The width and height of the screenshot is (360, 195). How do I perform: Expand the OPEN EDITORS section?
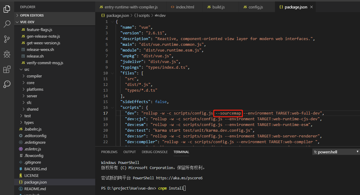[x=17, y=15]
